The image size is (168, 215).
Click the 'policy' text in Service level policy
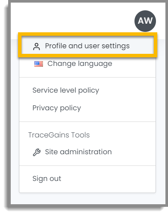pyautogui.click(x=89, y=91)
